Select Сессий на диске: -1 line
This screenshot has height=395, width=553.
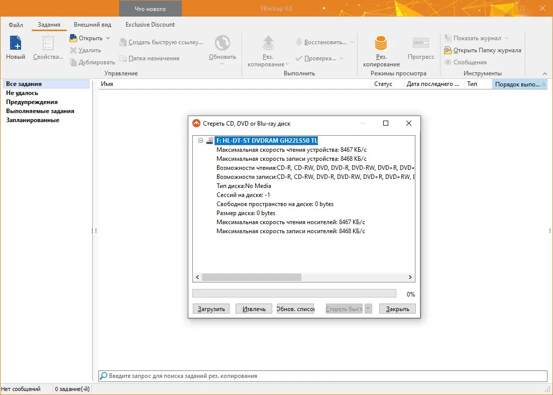243,195
